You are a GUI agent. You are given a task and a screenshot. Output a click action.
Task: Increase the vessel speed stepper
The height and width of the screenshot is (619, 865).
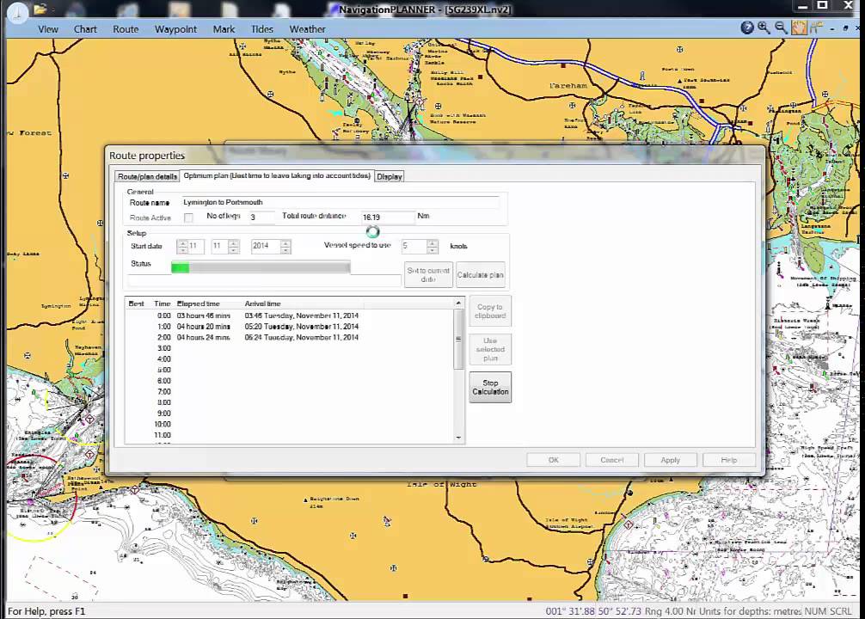432,243
